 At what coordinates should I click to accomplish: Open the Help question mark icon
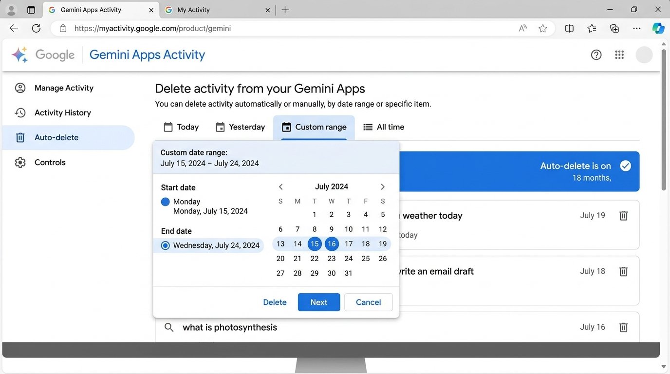pos(596,55)
